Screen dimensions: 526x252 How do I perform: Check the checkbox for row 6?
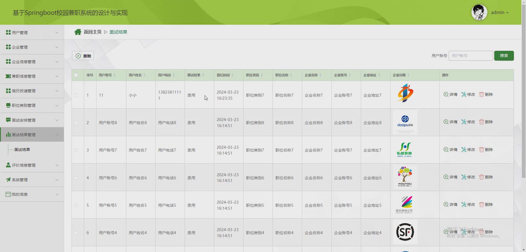[76, 233]
